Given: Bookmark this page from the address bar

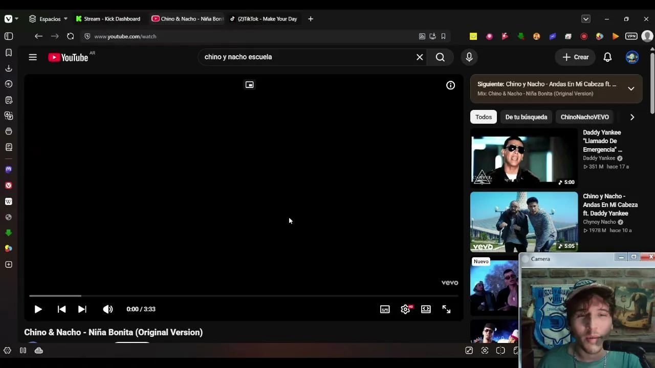Looking at the screenshot, I should tap(443, 36).
